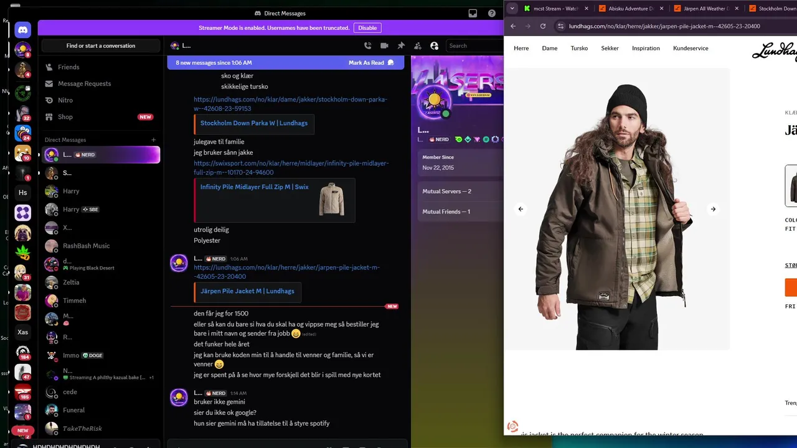This screenshot has width=797, height=448.
Task: Open DM with Timmeh
Action: pos(101,301)
